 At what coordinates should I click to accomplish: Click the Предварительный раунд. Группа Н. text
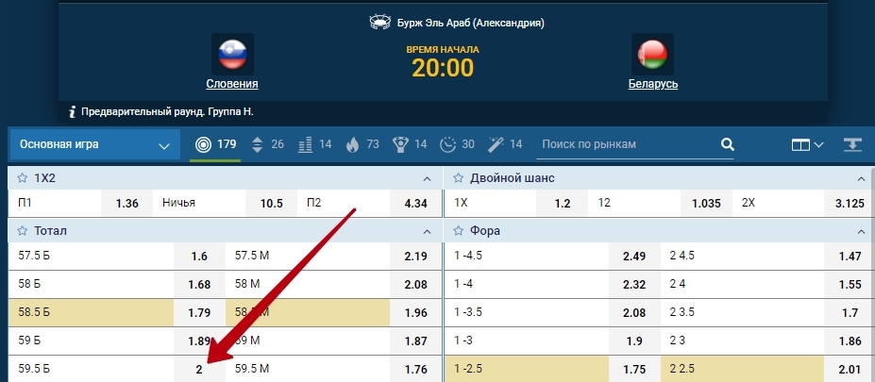pos(167,111)
